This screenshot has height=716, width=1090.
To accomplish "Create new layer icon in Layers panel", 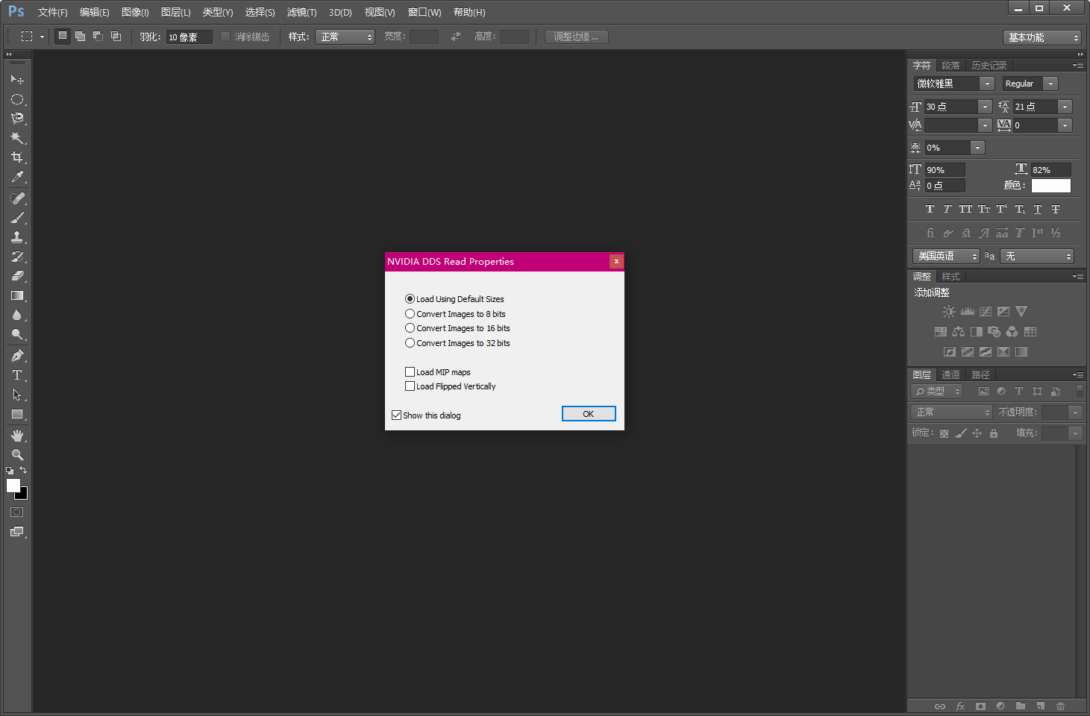I will 1040,706.
